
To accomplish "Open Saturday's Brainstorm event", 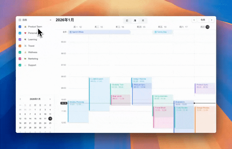I will pos(184,103).
